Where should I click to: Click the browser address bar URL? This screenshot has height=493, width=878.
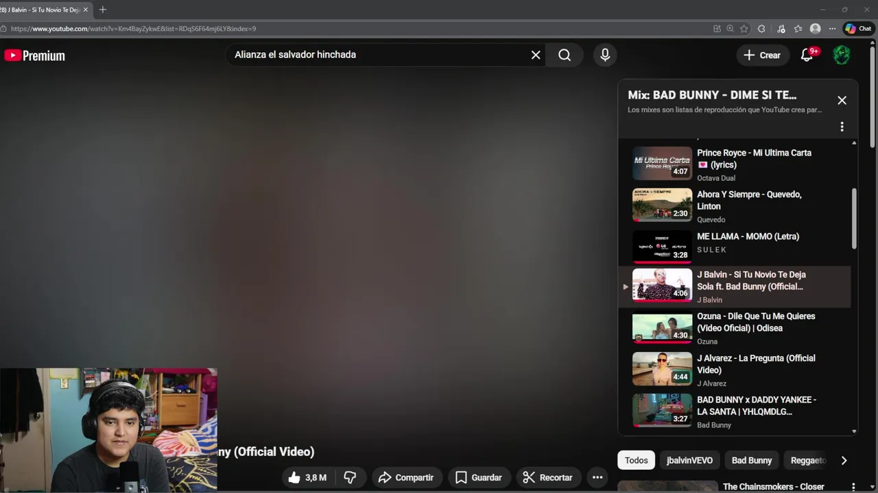pyautogui.click(x=134, y=29)
